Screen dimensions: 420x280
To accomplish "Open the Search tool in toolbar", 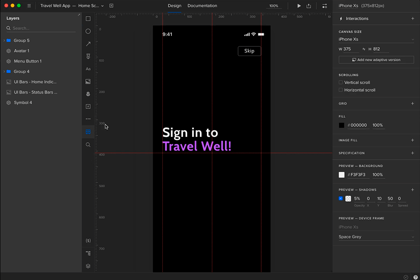I will click(88, 145).
